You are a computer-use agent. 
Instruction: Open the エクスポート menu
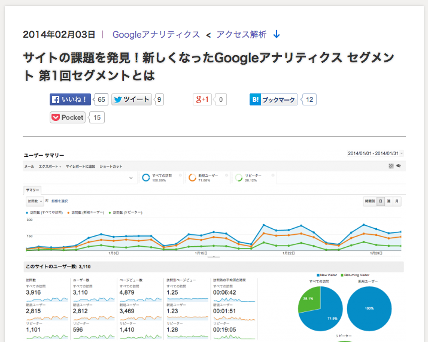50,167
